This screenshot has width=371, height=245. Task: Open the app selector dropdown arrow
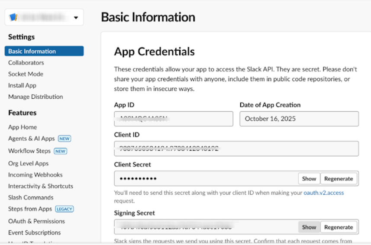[76, 18]
